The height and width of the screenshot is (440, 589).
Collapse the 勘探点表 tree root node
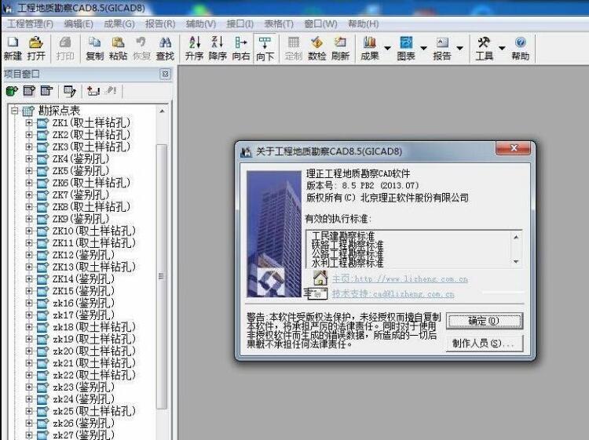coord(14,111)
